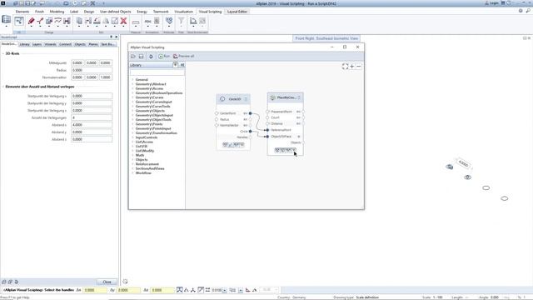Click the fit-to-view icon in script canvas
533x300 pixels.
coord(345,67)
